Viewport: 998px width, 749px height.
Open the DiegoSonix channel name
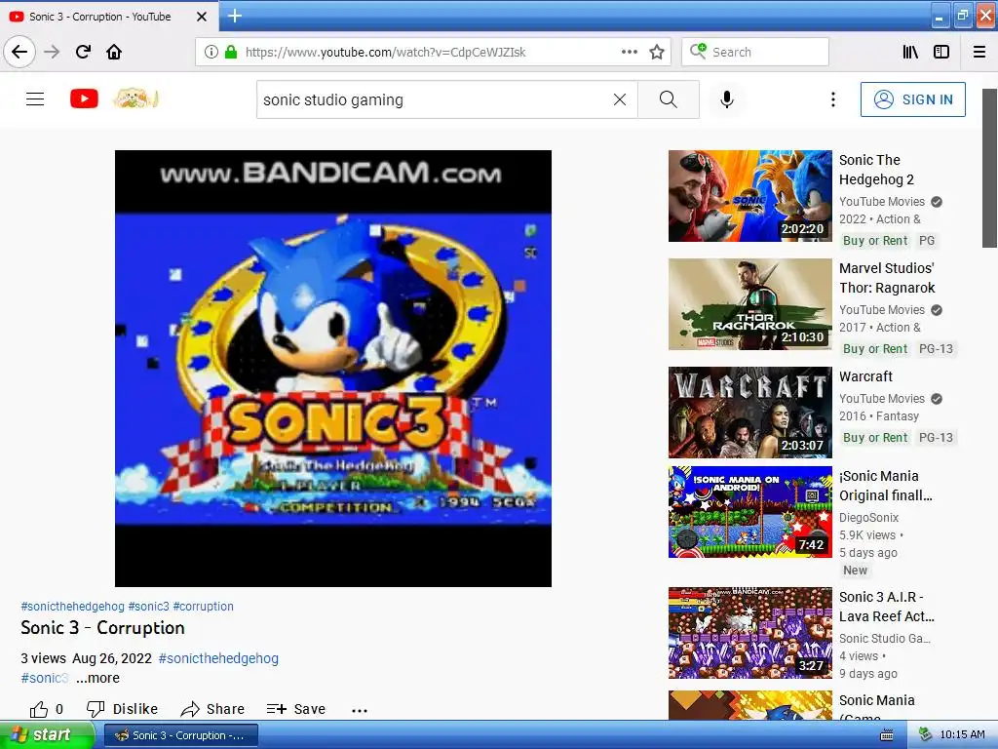coord(868,517)
